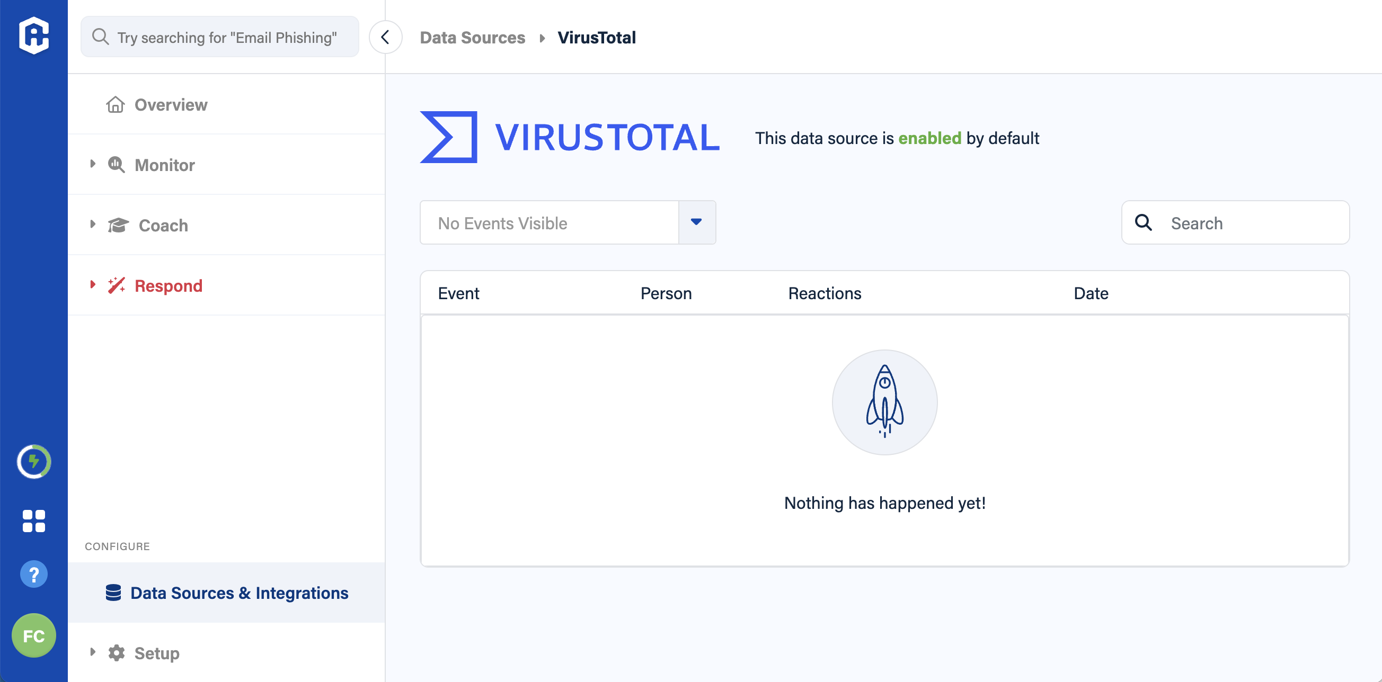The height and width of the screenshot is (682, 1382).
Task: Focus the events Search input field
Action: [x=1235, y=222]
